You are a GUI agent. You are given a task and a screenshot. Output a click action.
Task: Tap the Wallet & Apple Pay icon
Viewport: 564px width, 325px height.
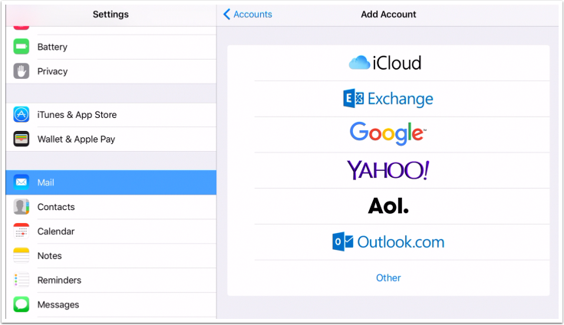21,139
